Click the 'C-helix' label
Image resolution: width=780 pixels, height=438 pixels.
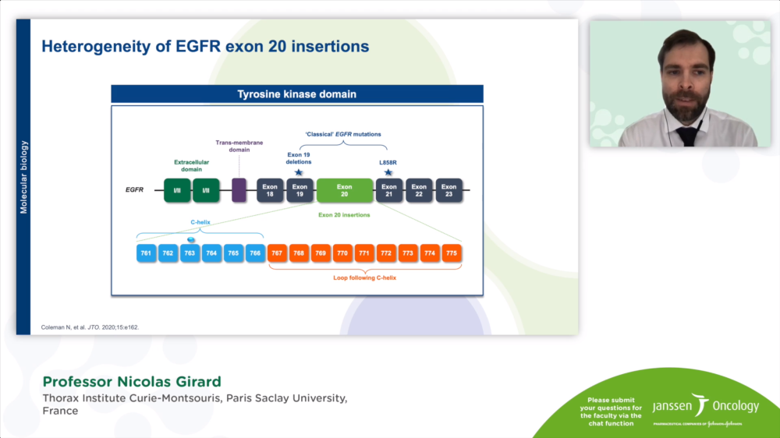tap(200, 222)
